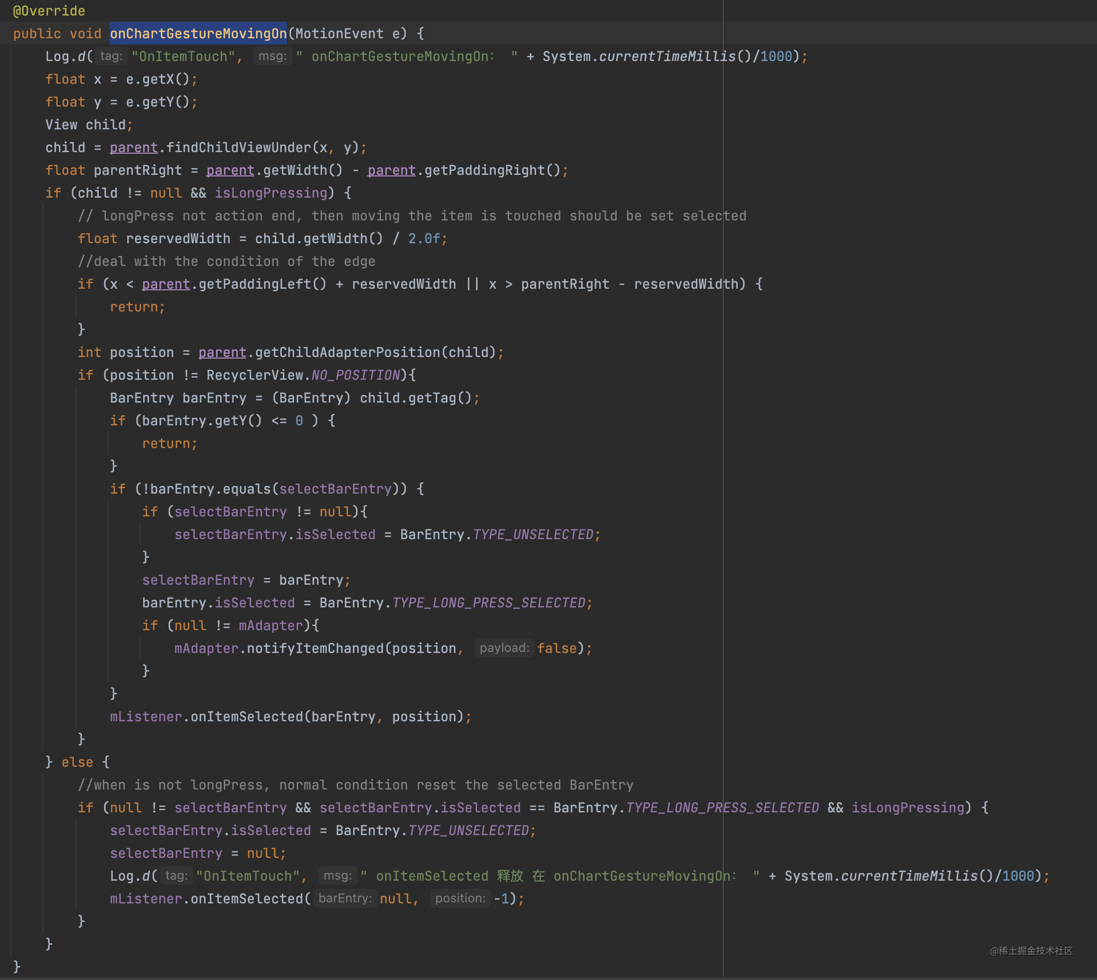Click the notifyItemChanged method call

coord(315,648)
